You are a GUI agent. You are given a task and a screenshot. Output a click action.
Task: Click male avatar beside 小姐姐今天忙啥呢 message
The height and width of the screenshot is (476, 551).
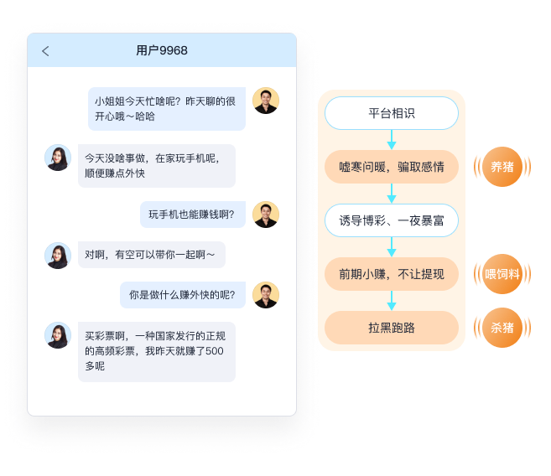click(x=266, y=101)
